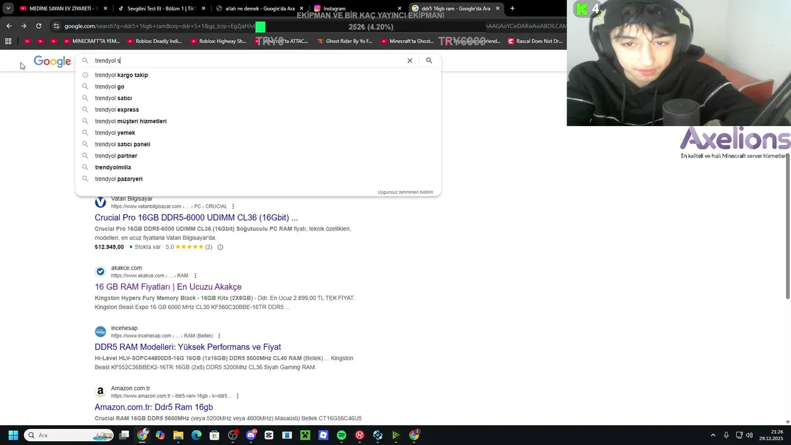Open CapCut from the taskbar
The height and width of the screenshot is (445, 791).
click(x=269, y=435)
